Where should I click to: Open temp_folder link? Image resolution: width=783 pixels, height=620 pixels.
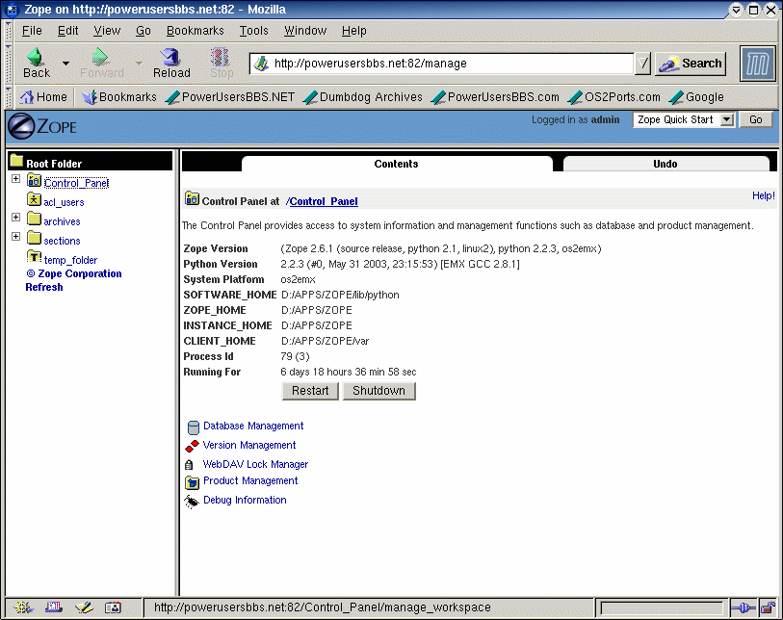70,260
